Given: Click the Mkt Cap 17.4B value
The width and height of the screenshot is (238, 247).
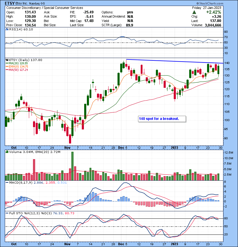Looking at the screenshot, I should point(89,21).
